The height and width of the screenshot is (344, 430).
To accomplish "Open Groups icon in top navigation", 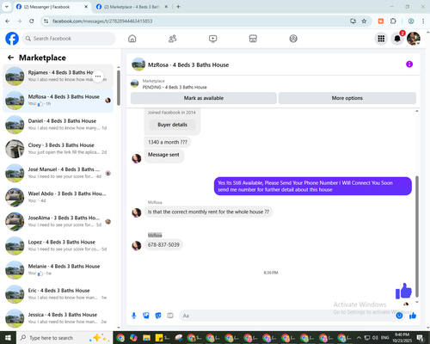I will [293, 39].
